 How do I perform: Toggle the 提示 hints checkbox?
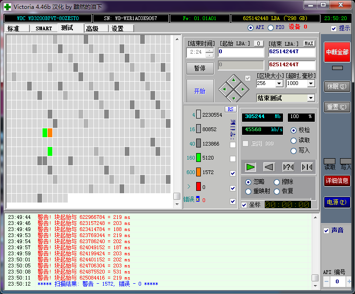[x=334, y=28]
